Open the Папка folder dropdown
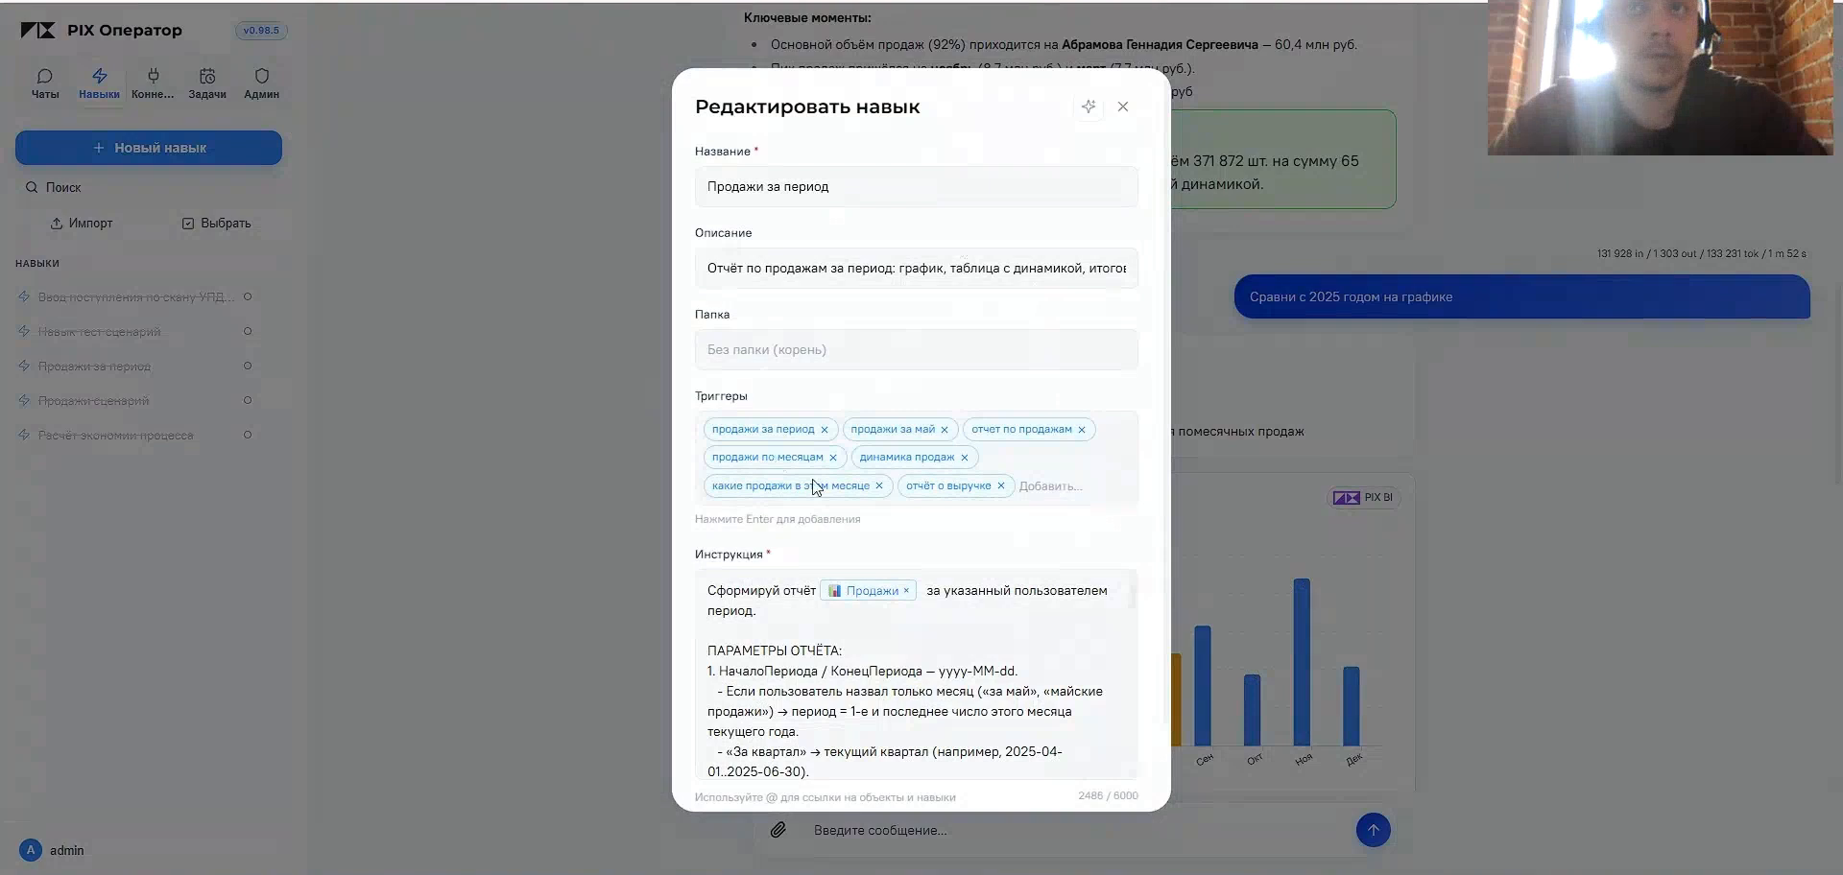The width and height of the screenshot is (1843, 875). click(917, 349)
